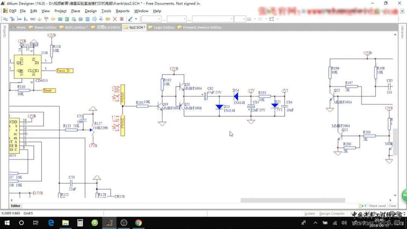
Task: Open the wide third toolbar combo box
Action: coord(213,19)
